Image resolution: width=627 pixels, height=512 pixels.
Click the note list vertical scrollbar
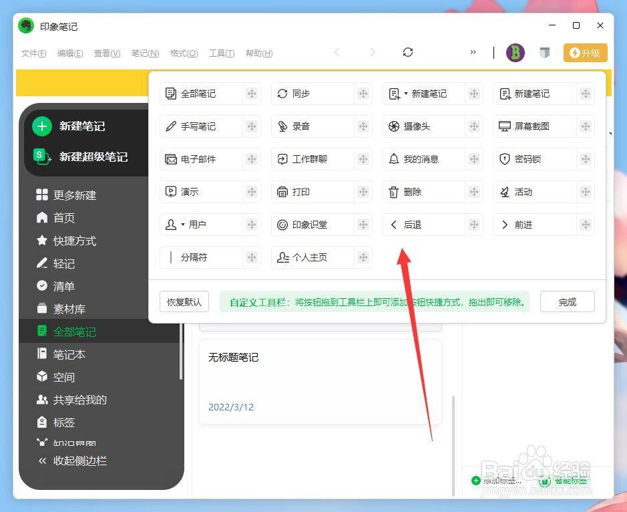pos(453,446)
